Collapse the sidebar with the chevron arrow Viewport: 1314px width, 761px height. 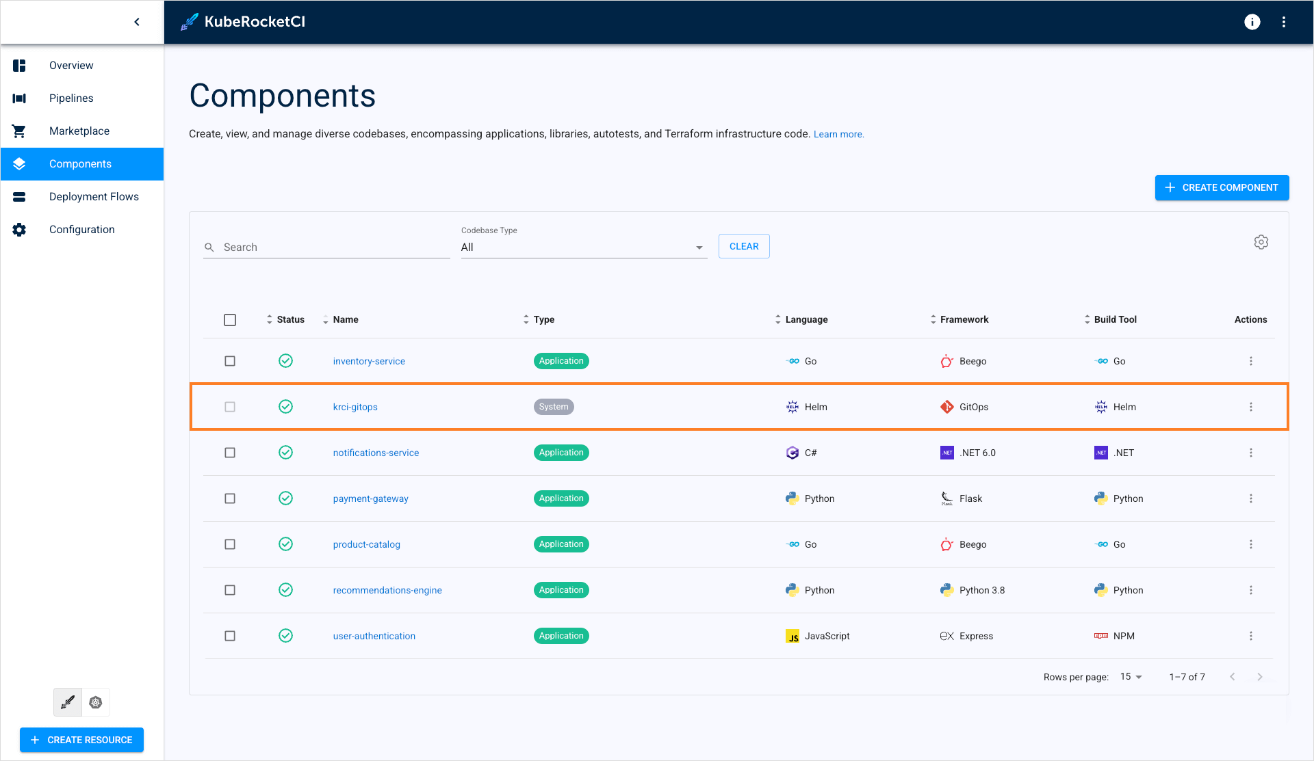coord(136,21)
